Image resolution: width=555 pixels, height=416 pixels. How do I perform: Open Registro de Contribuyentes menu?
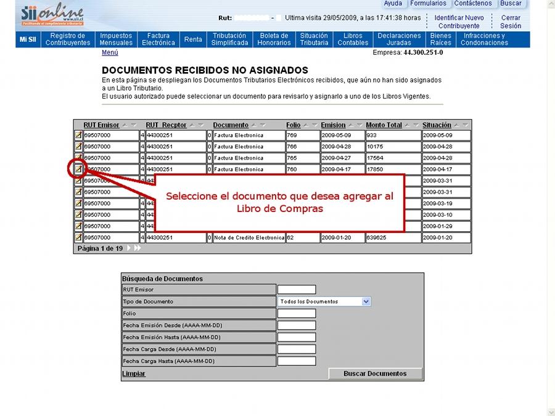[68, 39]
